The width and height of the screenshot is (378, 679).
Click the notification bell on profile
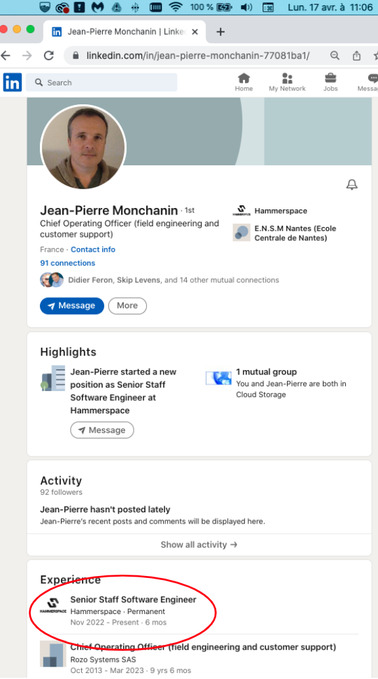[352, 185]
